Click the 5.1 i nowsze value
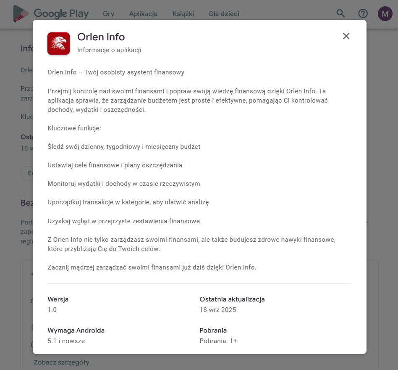The image size is (398, 370). (66, 341)
